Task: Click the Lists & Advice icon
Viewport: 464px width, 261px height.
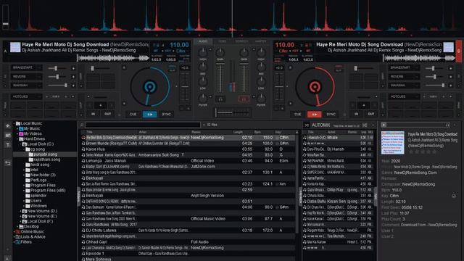Action: 18,237
